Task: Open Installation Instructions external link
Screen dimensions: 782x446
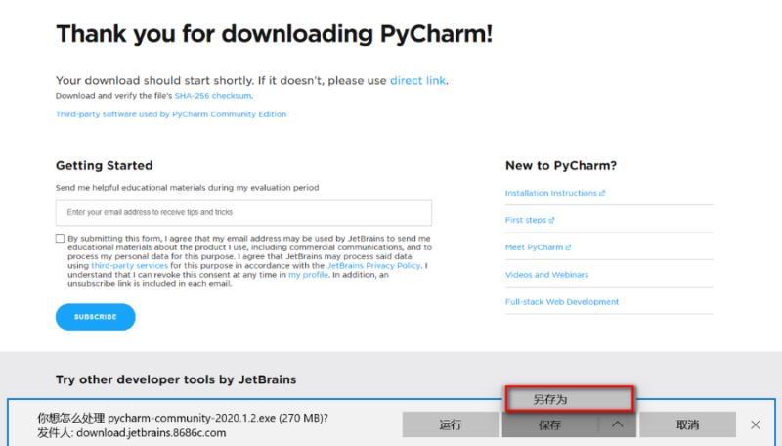Action: click(x=555, y=193)
